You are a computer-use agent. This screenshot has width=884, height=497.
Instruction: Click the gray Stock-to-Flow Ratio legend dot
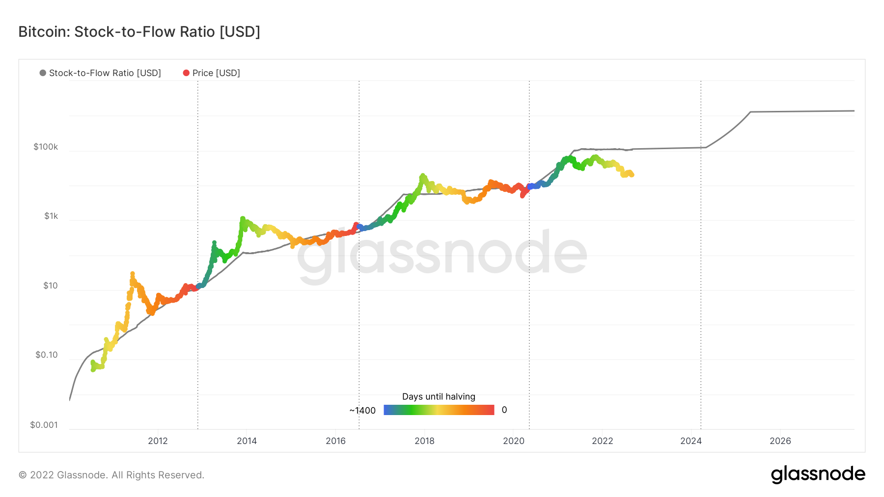pos(43,73)
